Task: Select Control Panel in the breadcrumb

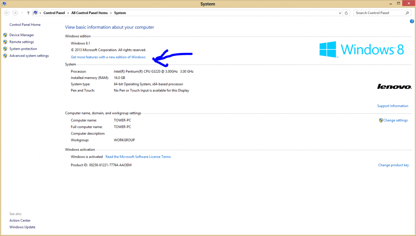Action: pyautogui.click(x=54, y=13)
